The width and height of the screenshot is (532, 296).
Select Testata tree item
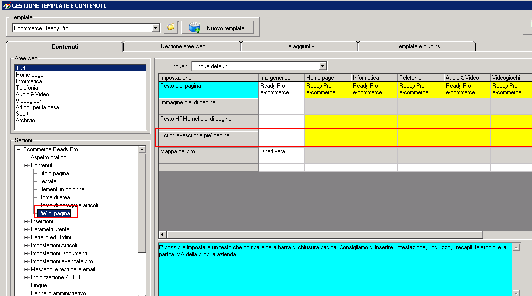(x=47, y=181)
